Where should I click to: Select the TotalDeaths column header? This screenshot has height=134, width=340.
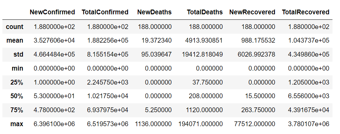[x=205, y=12]
